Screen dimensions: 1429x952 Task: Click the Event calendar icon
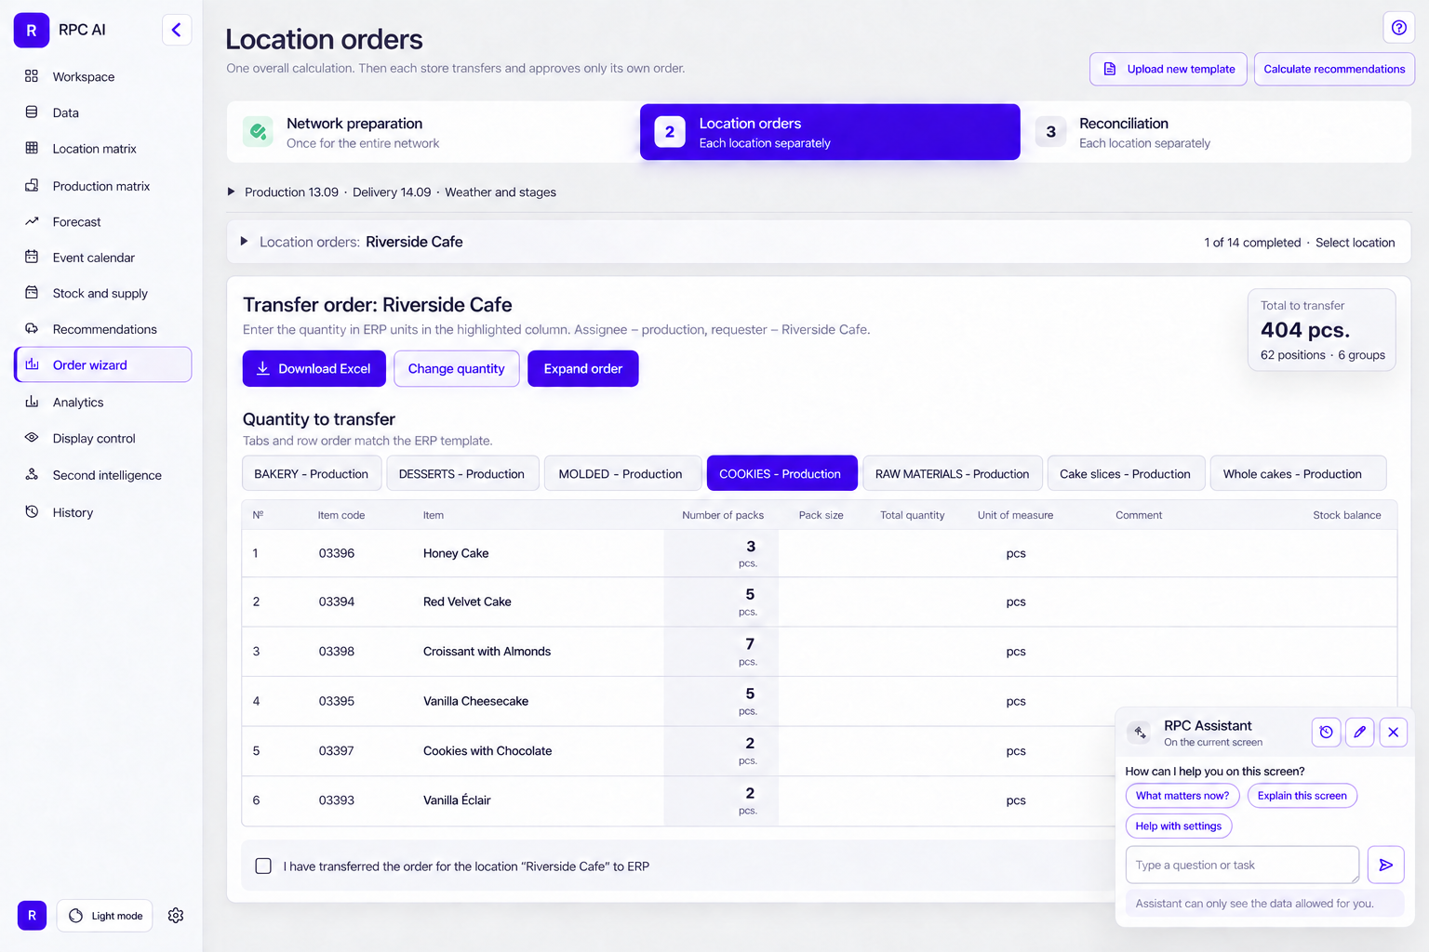pos(32,257)
